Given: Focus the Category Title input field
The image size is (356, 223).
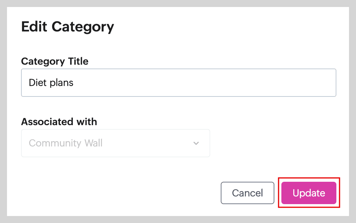Looking at the screenshot, I should point(179,82).
